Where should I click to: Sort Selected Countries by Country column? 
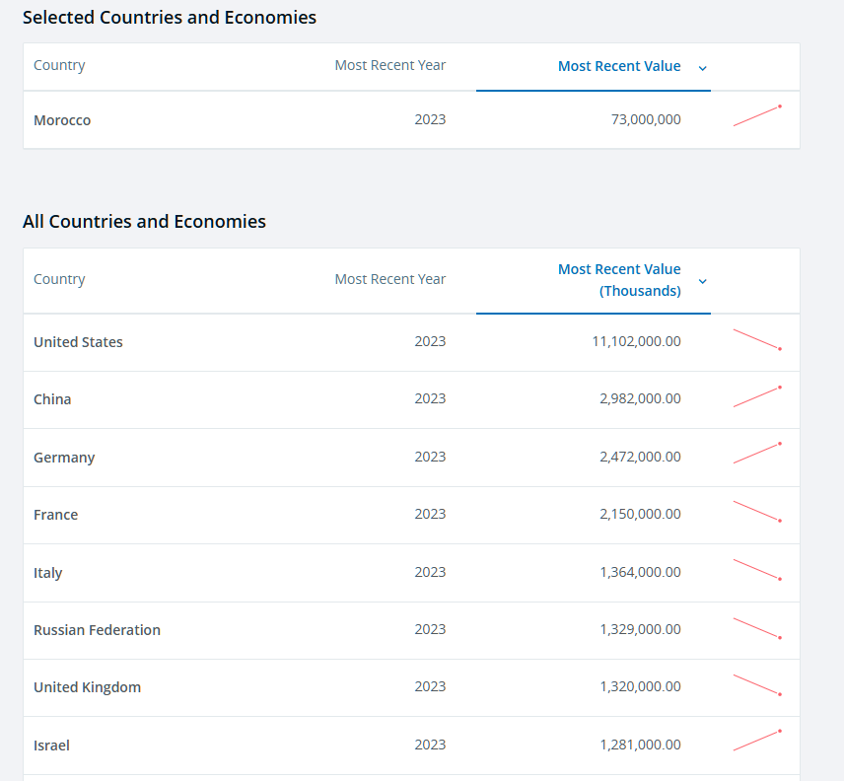click(59, 65)
